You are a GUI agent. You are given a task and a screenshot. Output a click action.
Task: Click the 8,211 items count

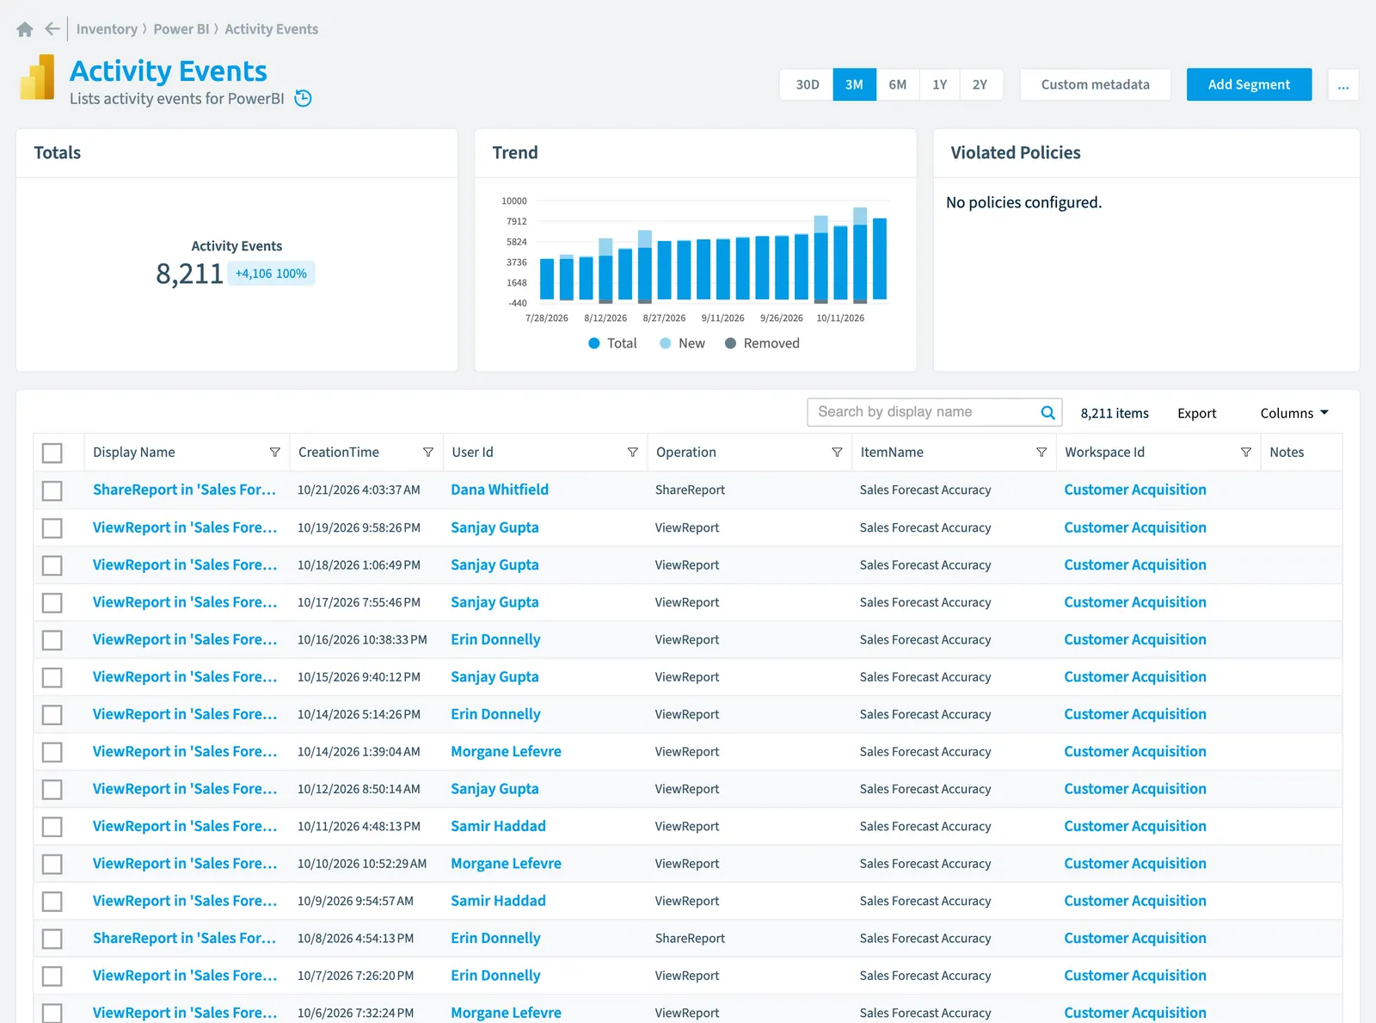click(x=1115, y=413)
